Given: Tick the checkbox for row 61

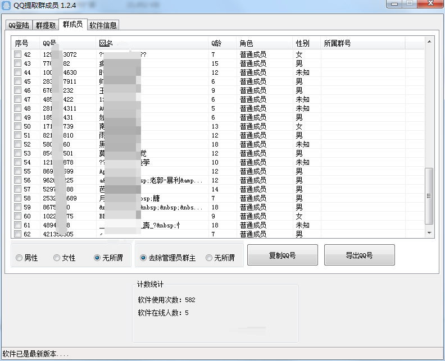Looking at the screenshot, I should (17, 225).
